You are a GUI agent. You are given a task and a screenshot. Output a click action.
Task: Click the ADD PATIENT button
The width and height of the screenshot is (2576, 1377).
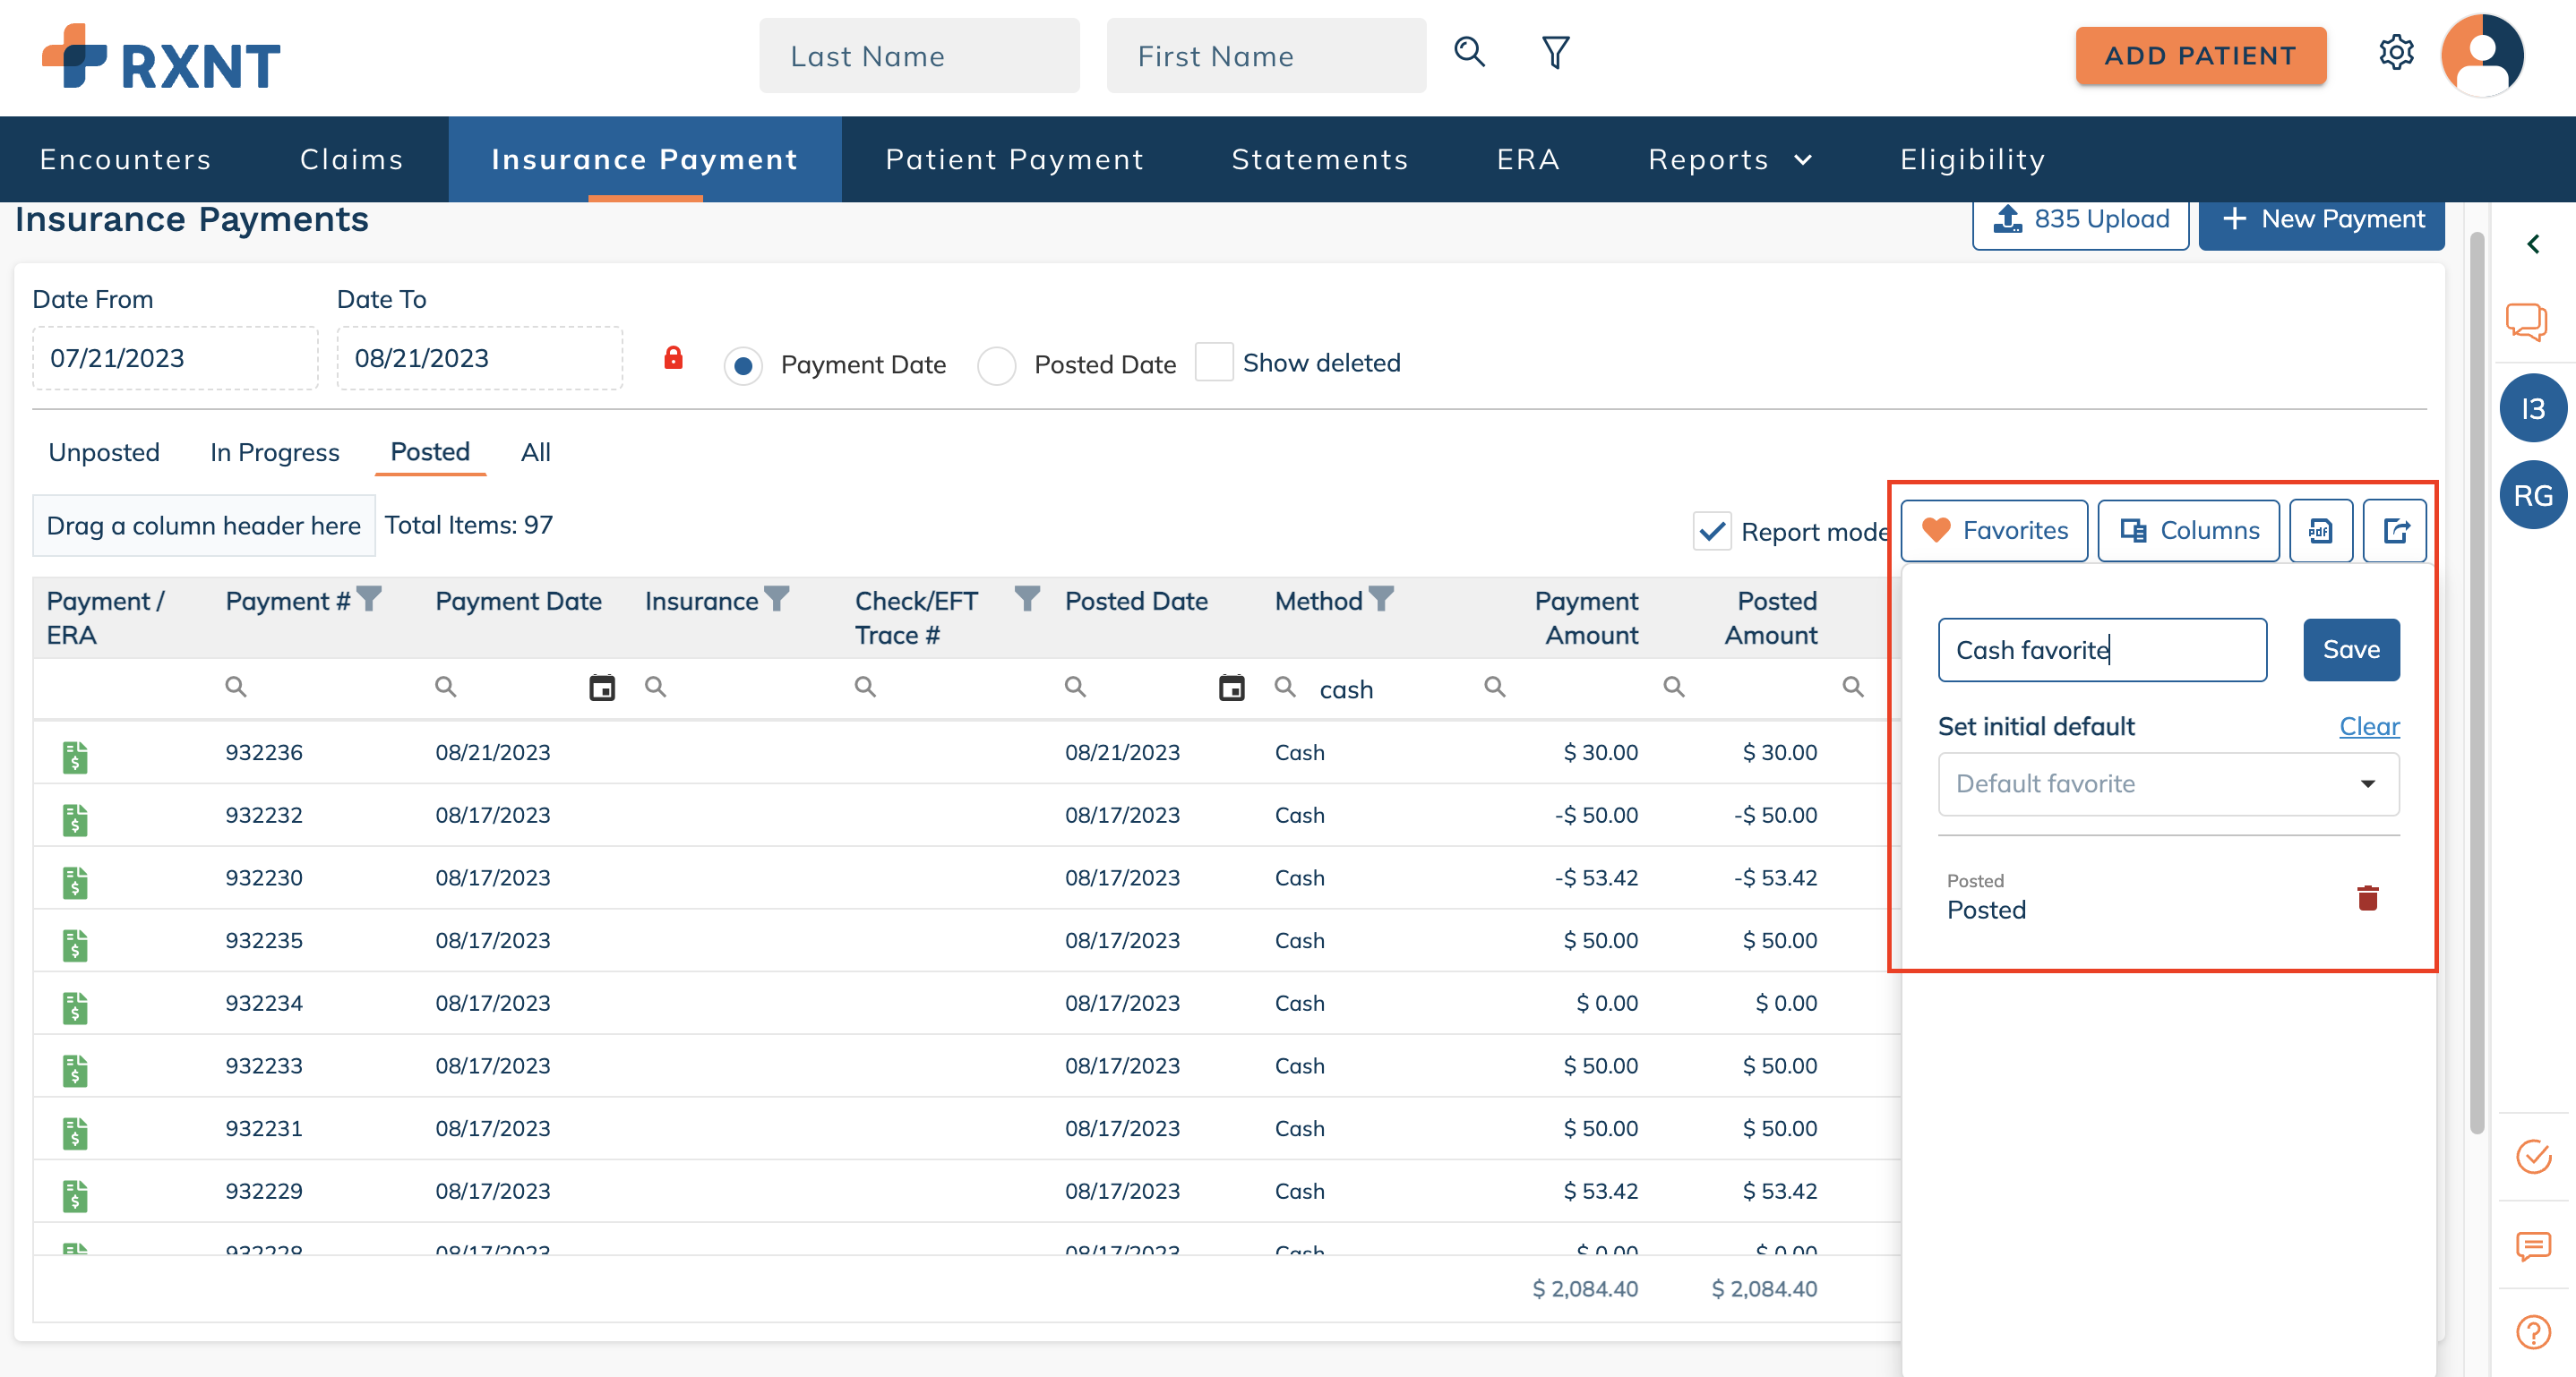tap(2200, 55)
